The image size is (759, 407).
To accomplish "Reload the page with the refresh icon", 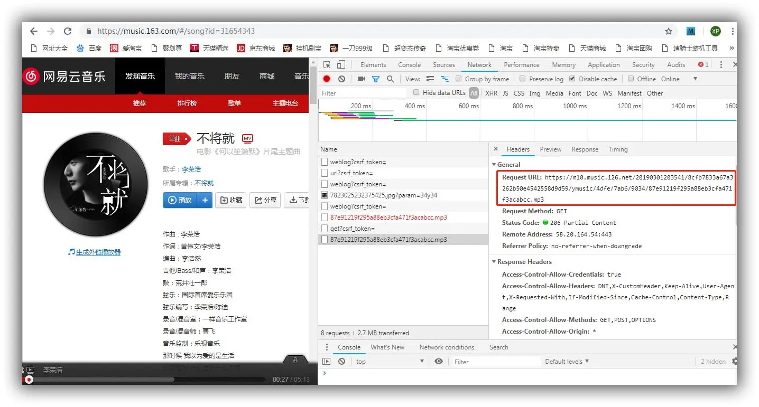I will coord(68,31).
